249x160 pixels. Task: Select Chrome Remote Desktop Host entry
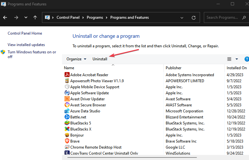tap(96, 147)
